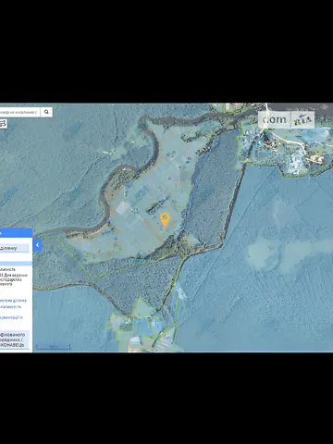Click the magnifier search icon button
The image size is (333, 444).
tap(46, 112)
